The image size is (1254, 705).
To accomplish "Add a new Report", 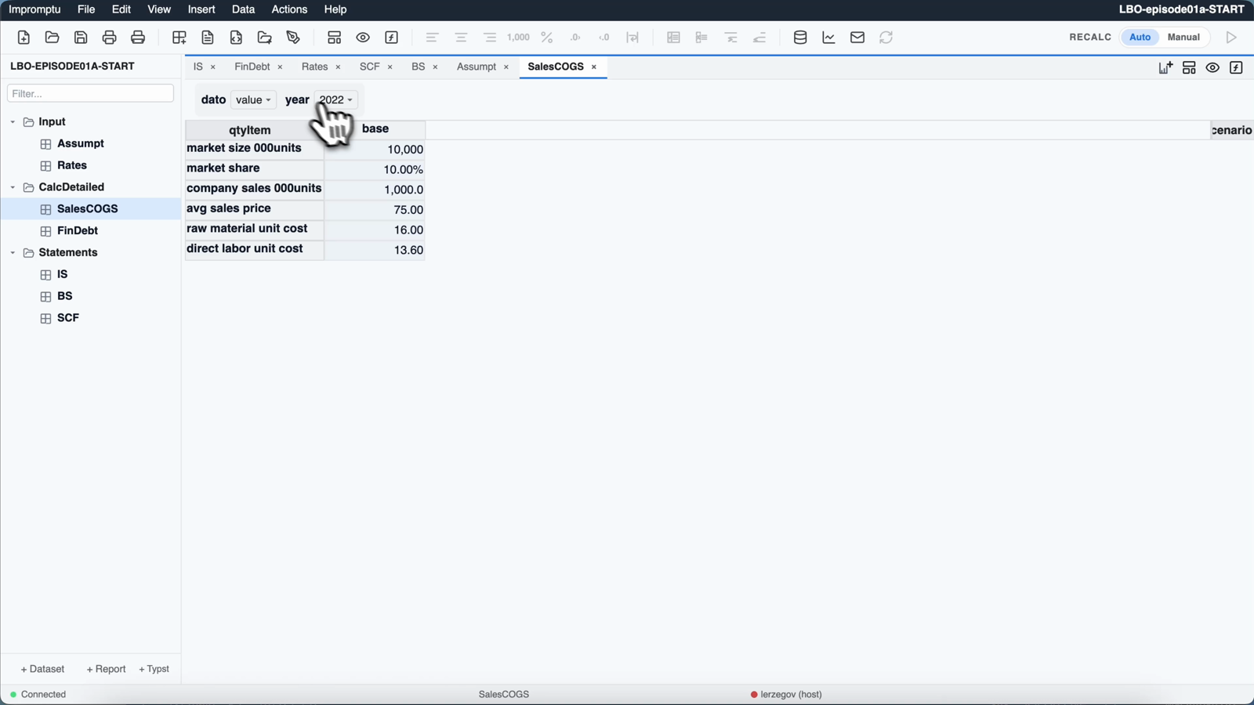I will click(106, 669).
